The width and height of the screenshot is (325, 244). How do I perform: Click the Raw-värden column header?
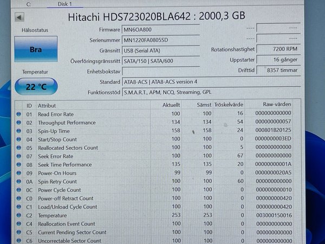click(x=276, y=105)
